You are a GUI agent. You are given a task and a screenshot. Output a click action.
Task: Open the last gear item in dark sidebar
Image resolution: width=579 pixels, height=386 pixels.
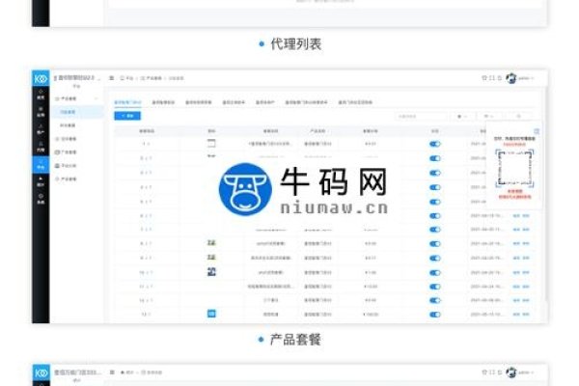tap(41, 199)
